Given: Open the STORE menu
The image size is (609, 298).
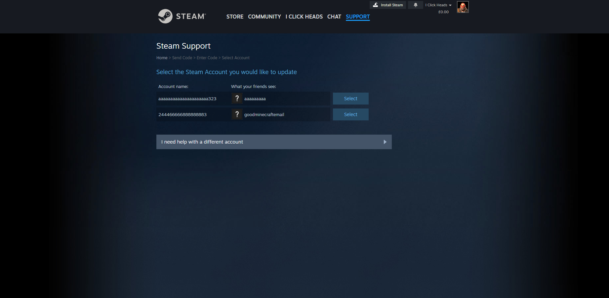Looking at the screenshot, I should (235, 17).
